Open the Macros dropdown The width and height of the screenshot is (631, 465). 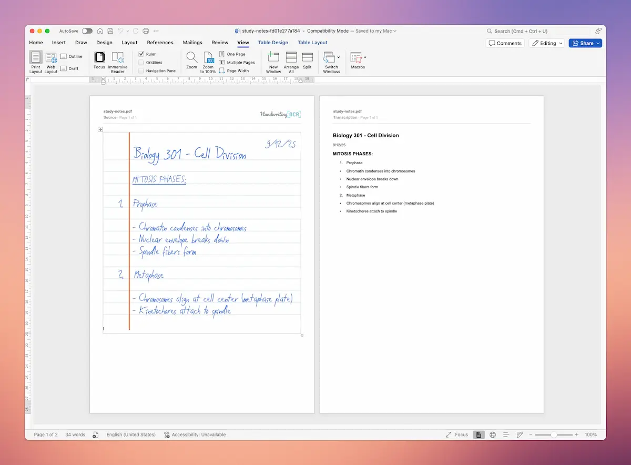(358, 59)
